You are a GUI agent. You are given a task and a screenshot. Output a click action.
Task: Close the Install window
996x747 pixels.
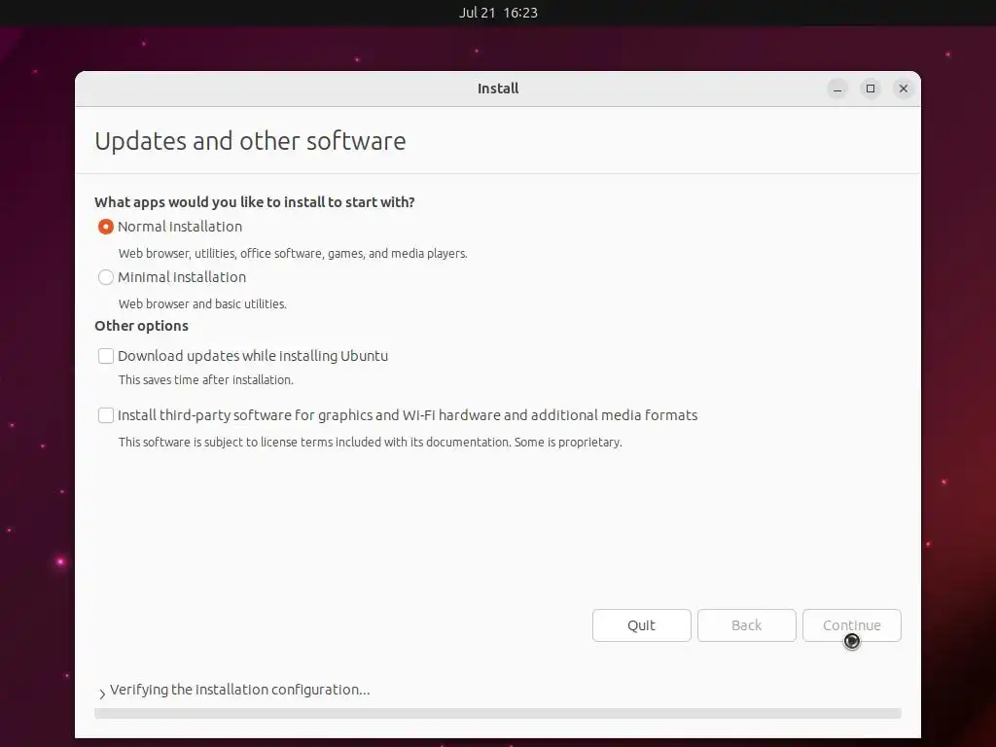(904, 89)
